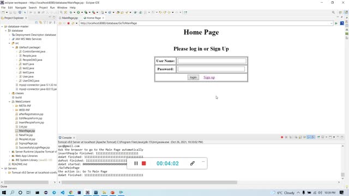Viewport: 349px width, 196px height.
Task: Click the green Run button in main toolbar
Action: [x=78, y=13]
